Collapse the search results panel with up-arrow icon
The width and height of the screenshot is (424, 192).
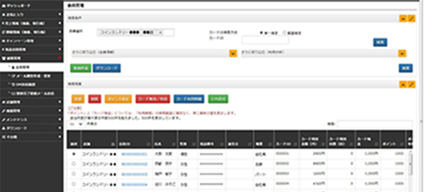(x=403, y=85)
